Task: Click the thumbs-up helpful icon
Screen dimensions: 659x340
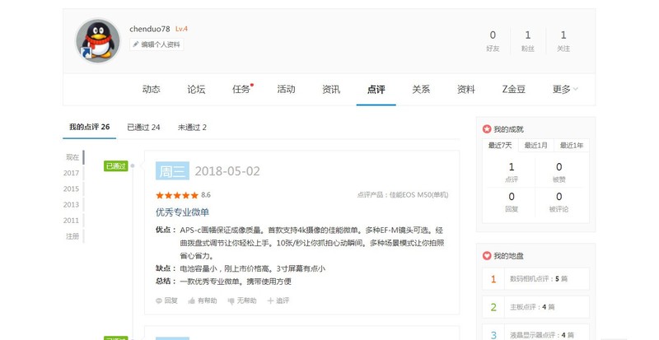Action: (192, 300)
